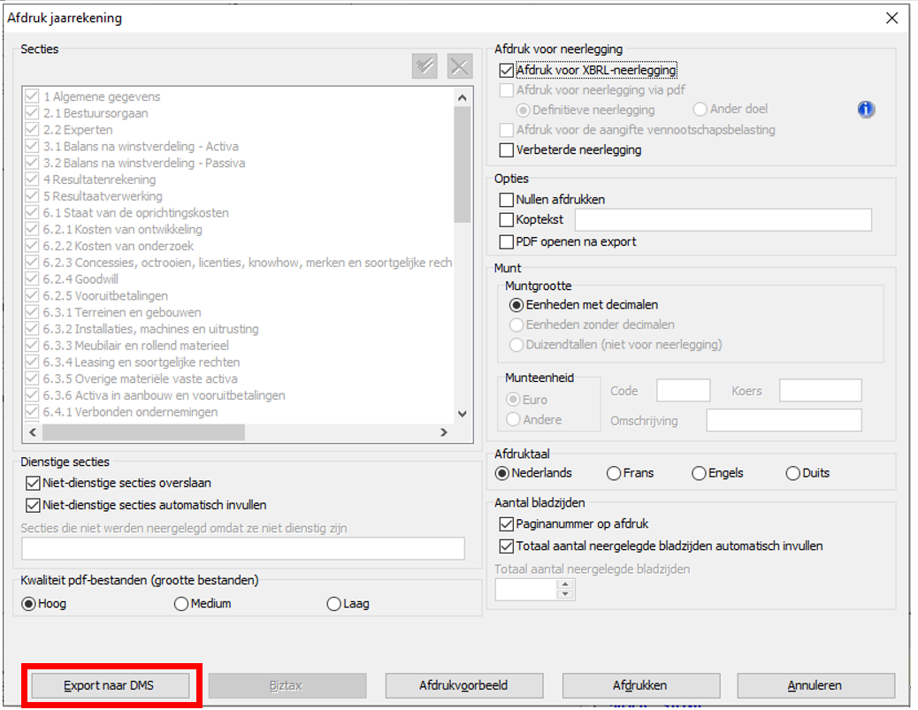Click the Koptekst text field
The width and height of the screenshot is (918, 710).
pyautogui.click(x=723, y=220)
